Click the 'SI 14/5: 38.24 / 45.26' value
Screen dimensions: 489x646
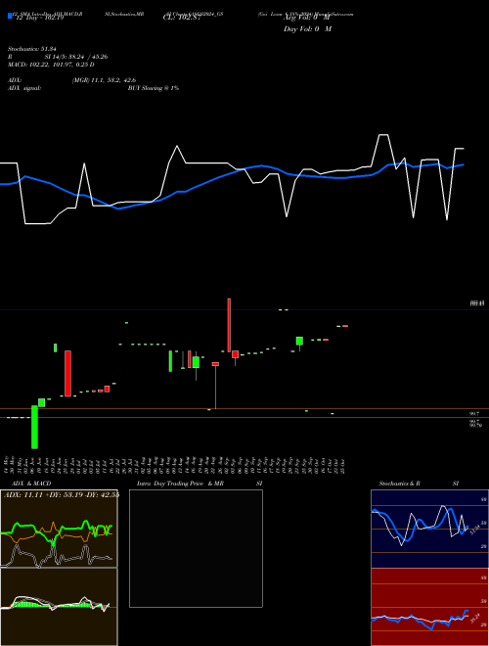pyautogui.click(x=76, y=57)
